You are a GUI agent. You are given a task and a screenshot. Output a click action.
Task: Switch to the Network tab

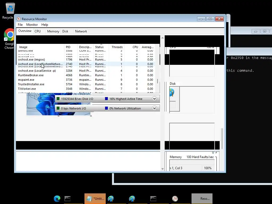[81, 31]
